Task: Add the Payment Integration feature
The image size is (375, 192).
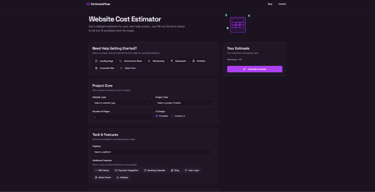Action: [x=126, y=171]
